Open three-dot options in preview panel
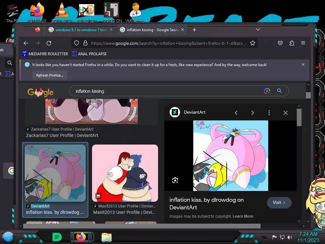This screenshot has height=244, width=325. point(269,113)
